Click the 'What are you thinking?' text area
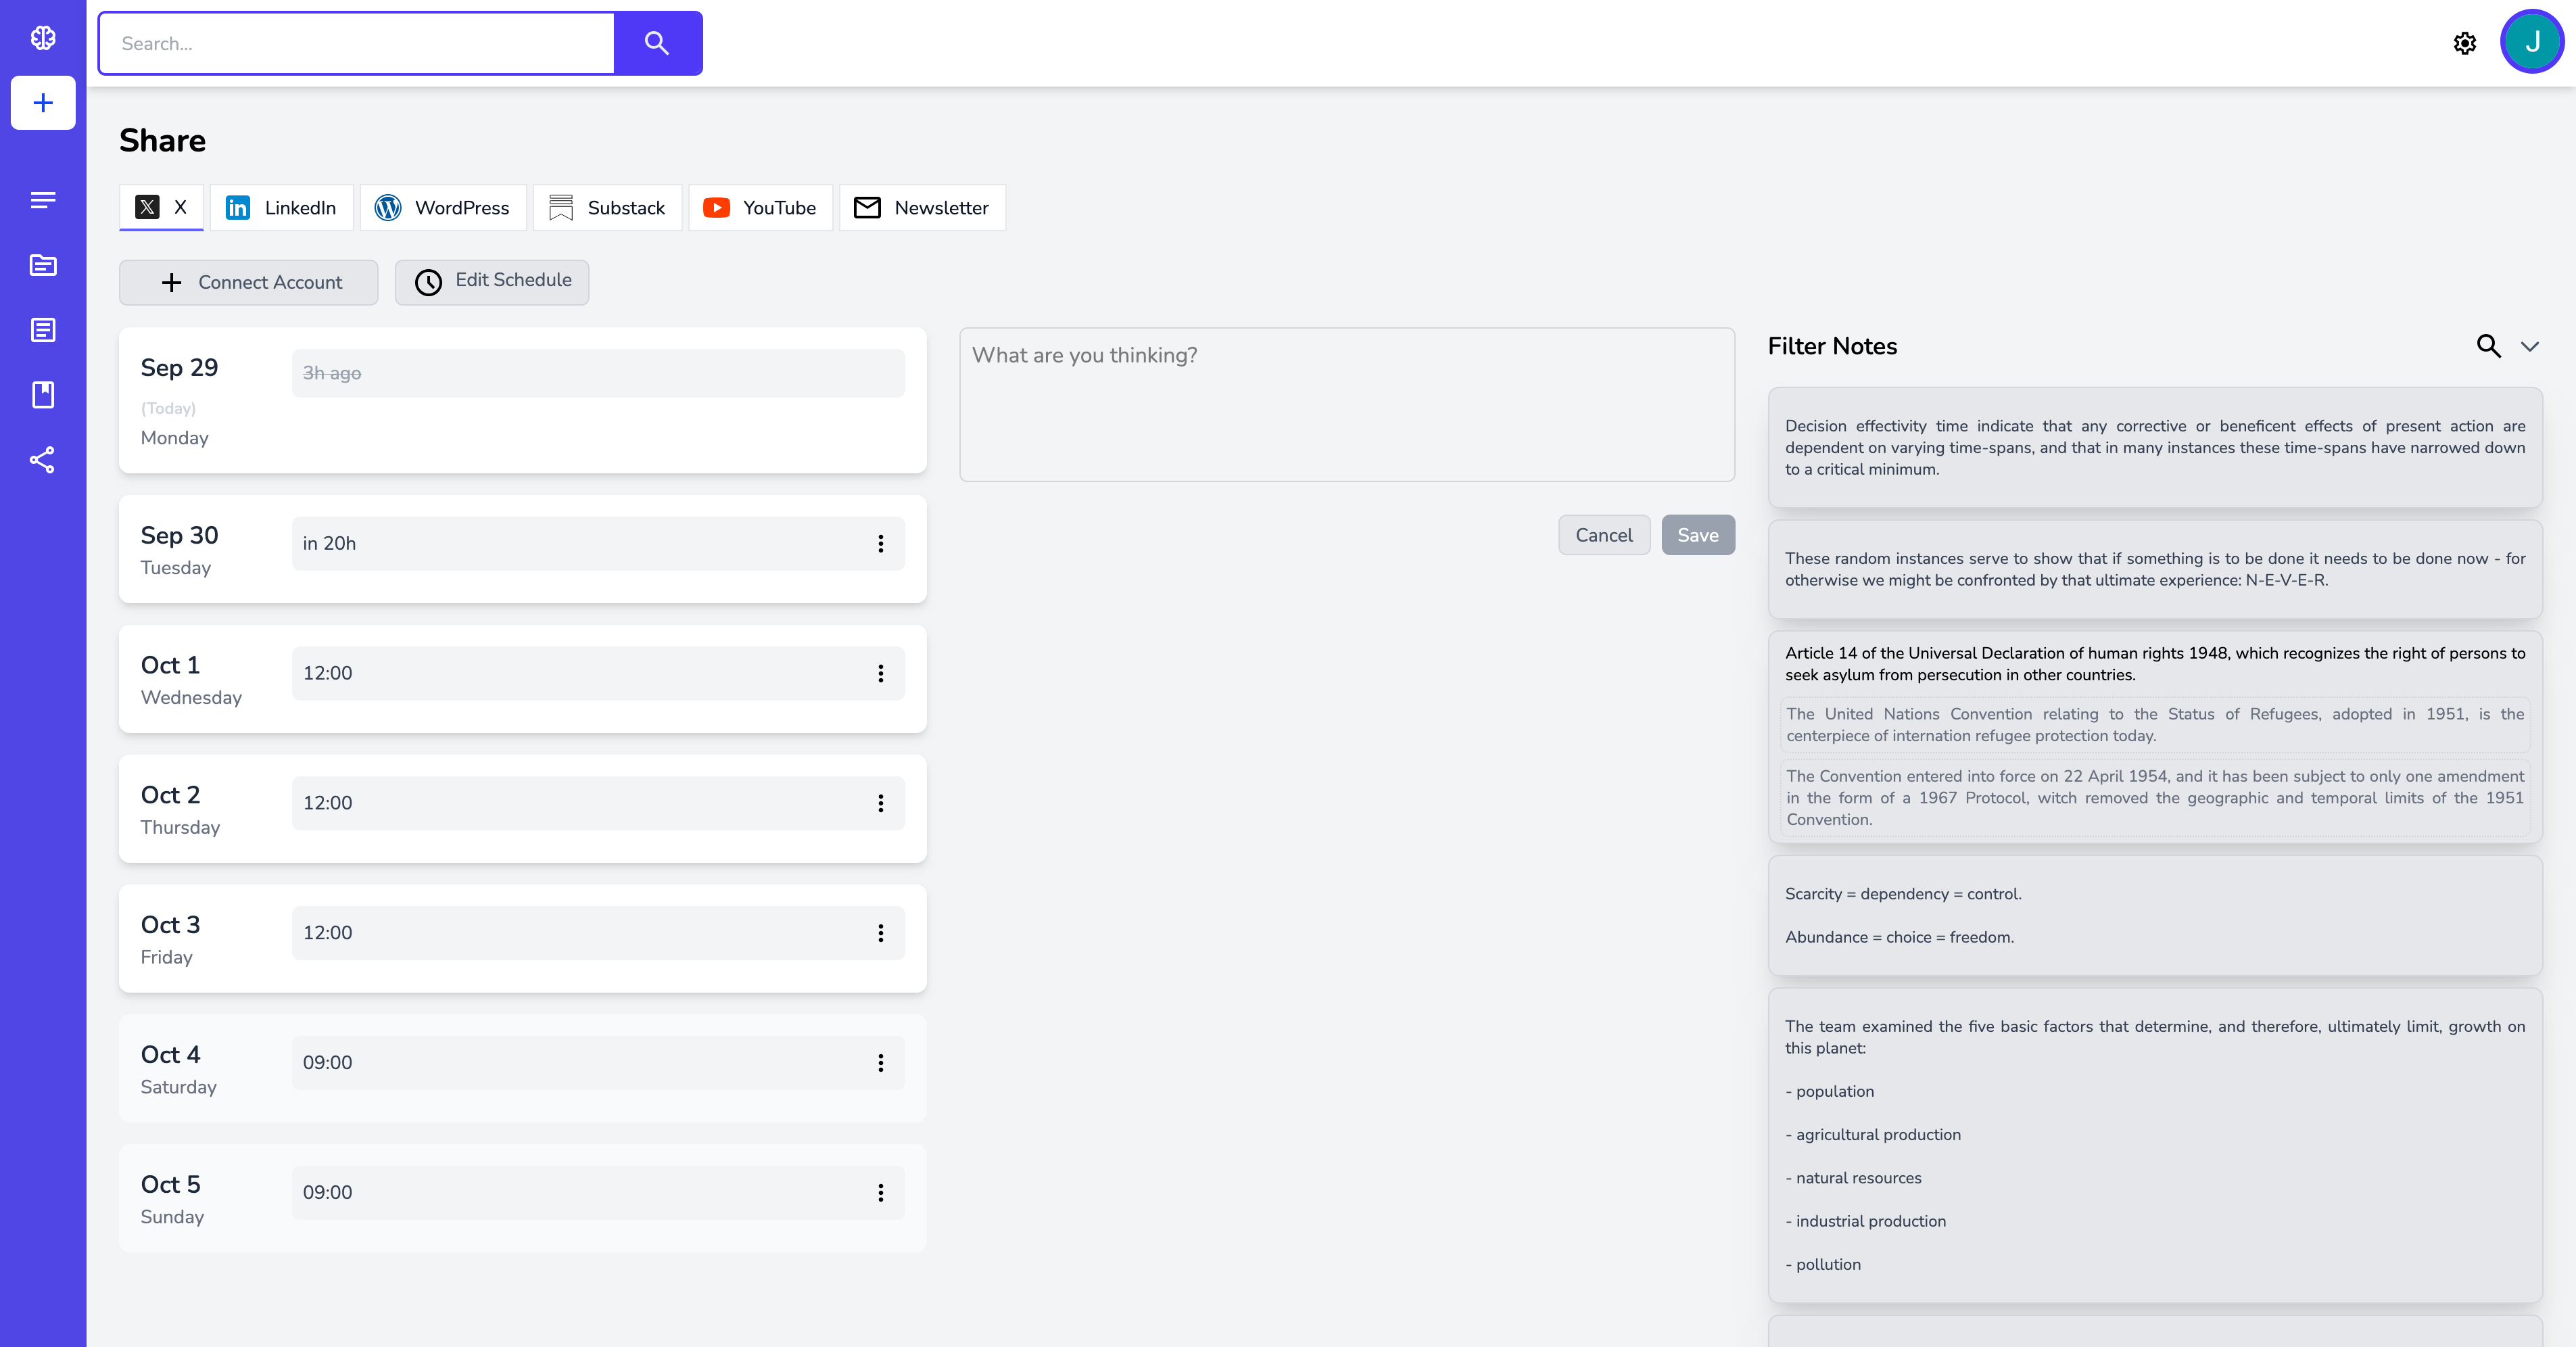Screen dimensions: 2576x1347 coord(1346,405)
